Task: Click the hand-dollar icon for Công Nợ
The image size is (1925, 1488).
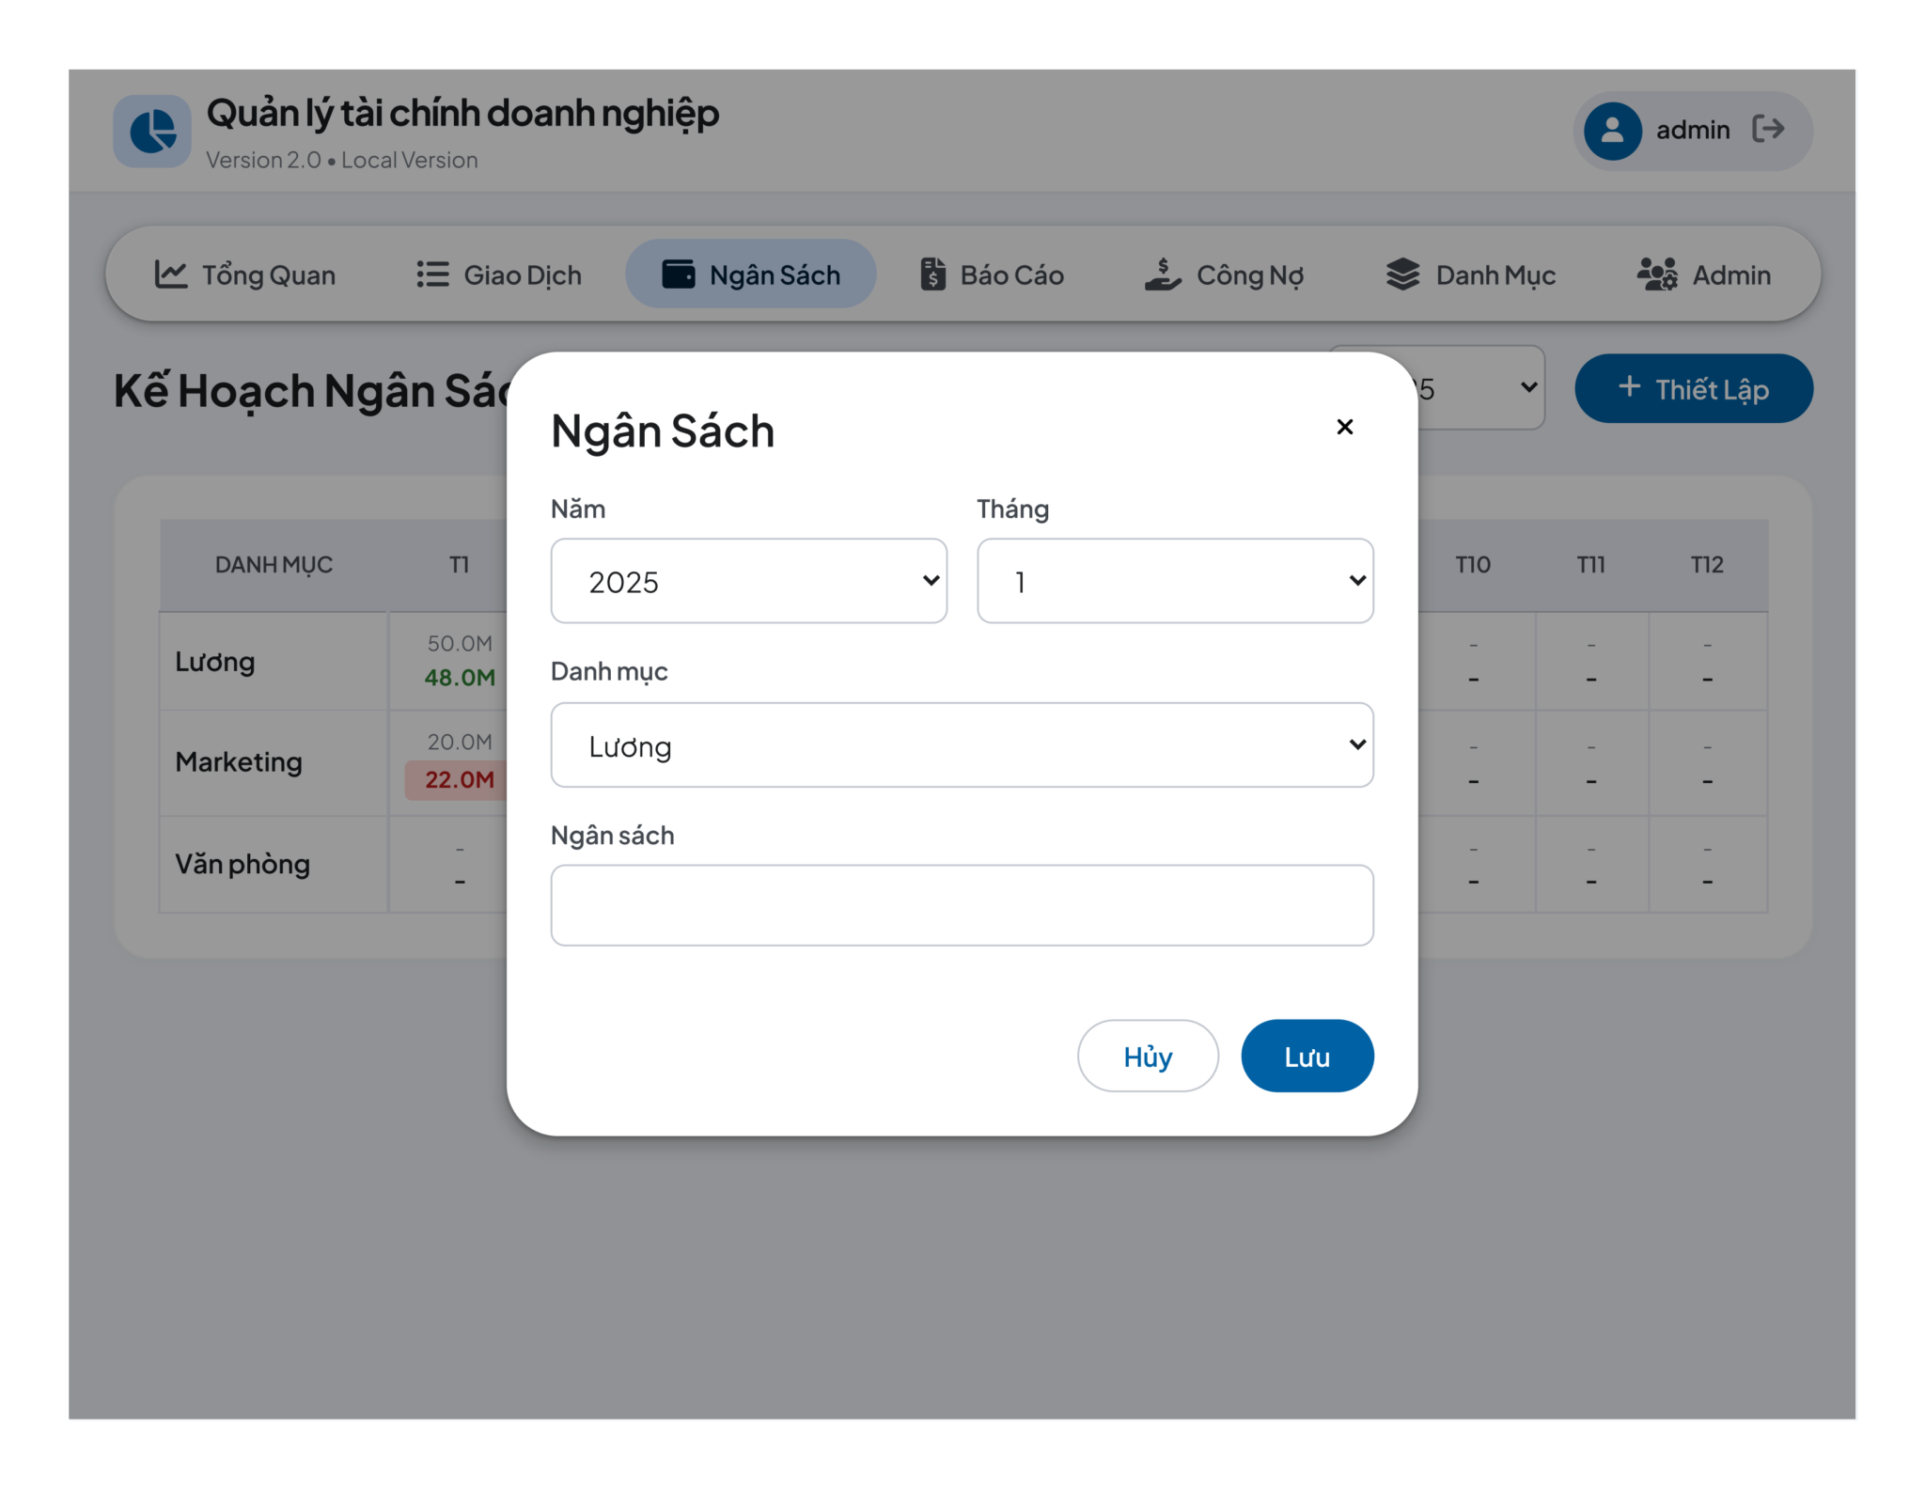Action: tap(1163, 274)
